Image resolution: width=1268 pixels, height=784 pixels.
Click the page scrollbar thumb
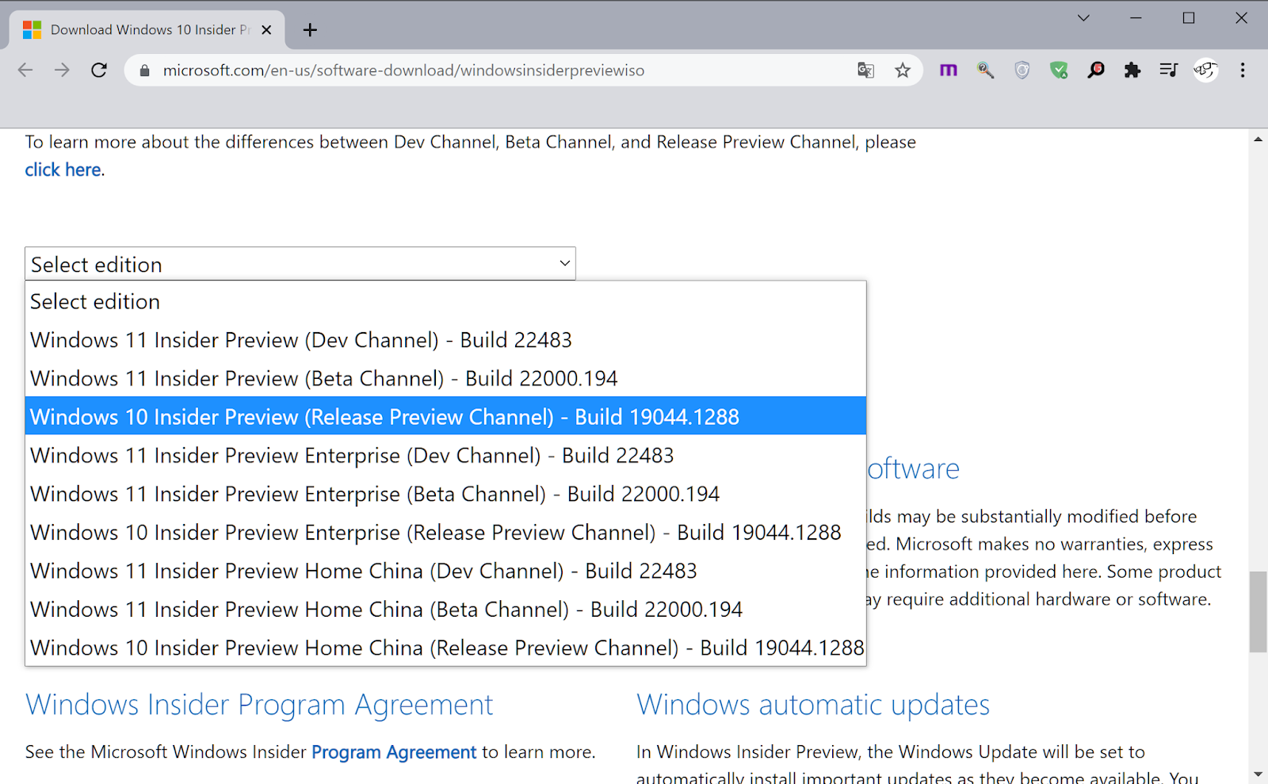tap(1258, 612)
